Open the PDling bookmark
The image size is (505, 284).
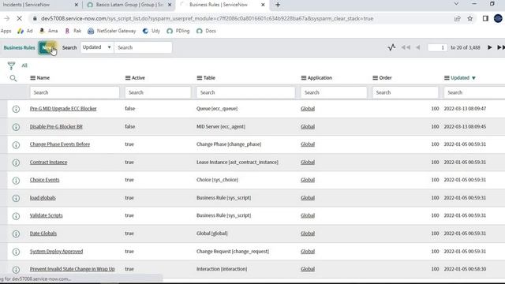pyautogui.click(x=178, y=31)
